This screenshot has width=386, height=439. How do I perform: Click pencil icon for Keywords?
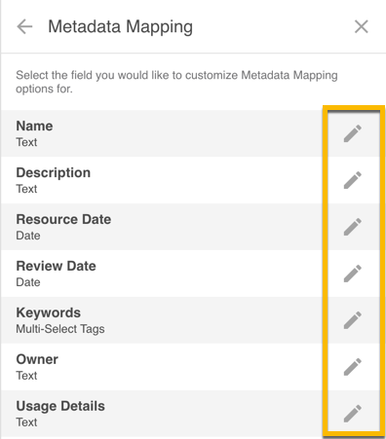click(353, 320)
